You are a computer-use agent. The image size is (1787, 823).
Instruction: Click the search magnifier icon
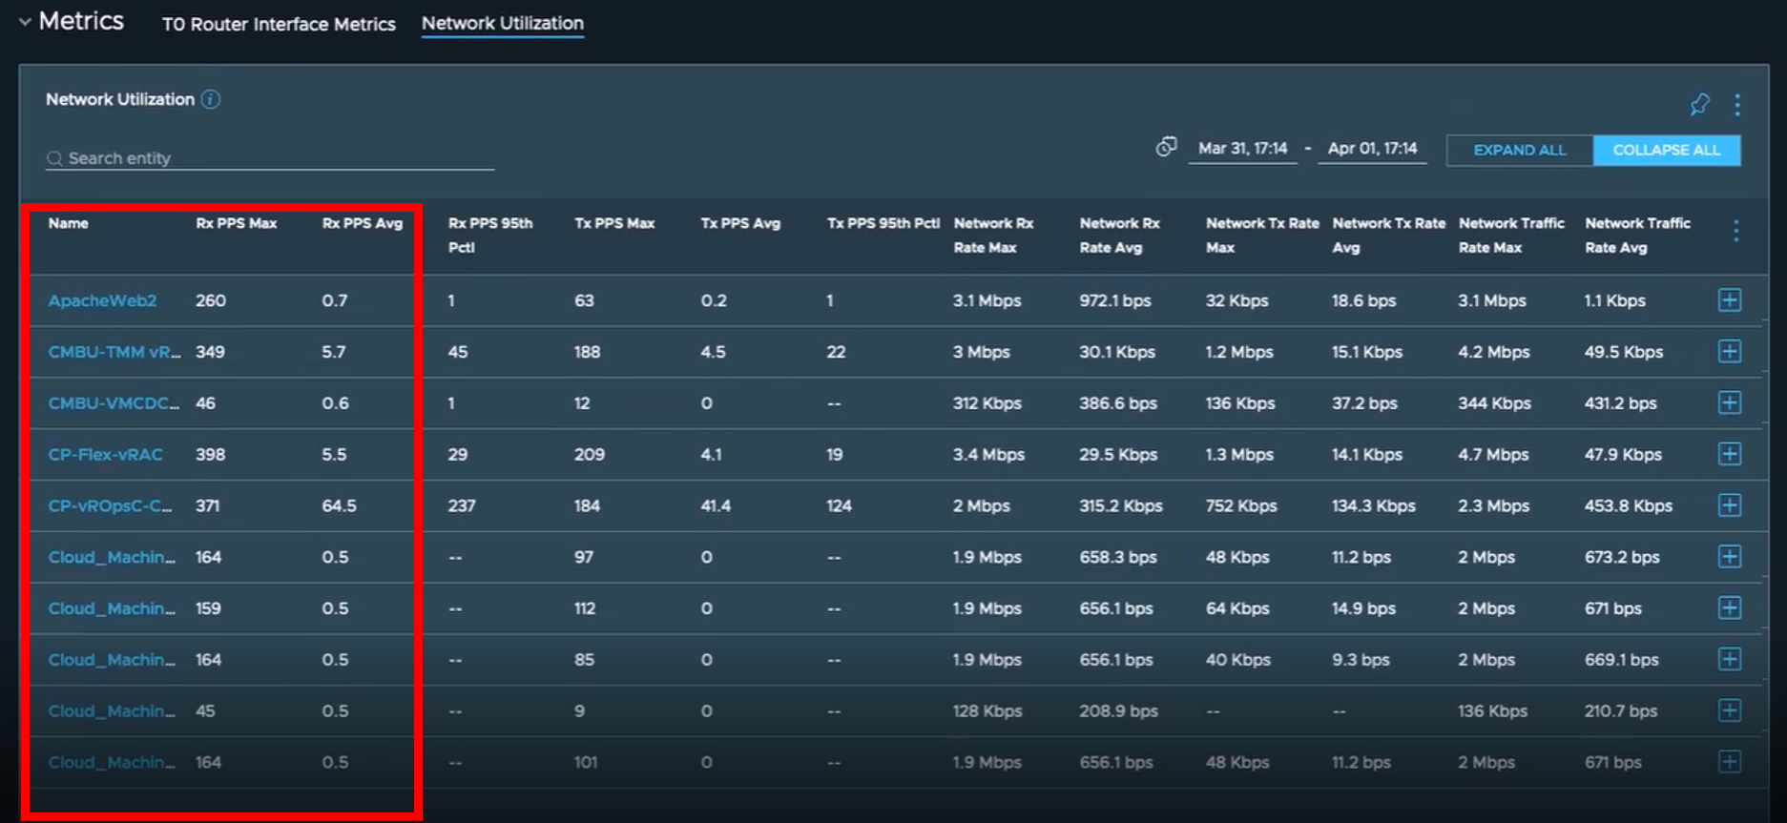[55, 158]
